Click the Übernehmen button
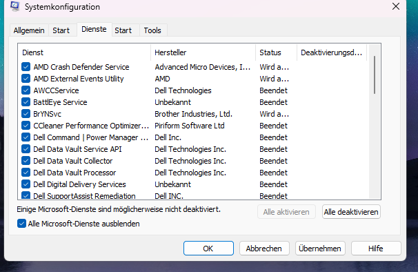The image size is (418, 272). 320,249
